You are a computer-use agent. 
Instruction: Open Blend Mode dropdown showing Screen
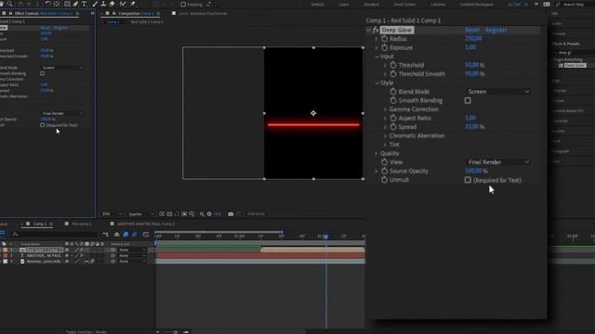click(498, 92)
